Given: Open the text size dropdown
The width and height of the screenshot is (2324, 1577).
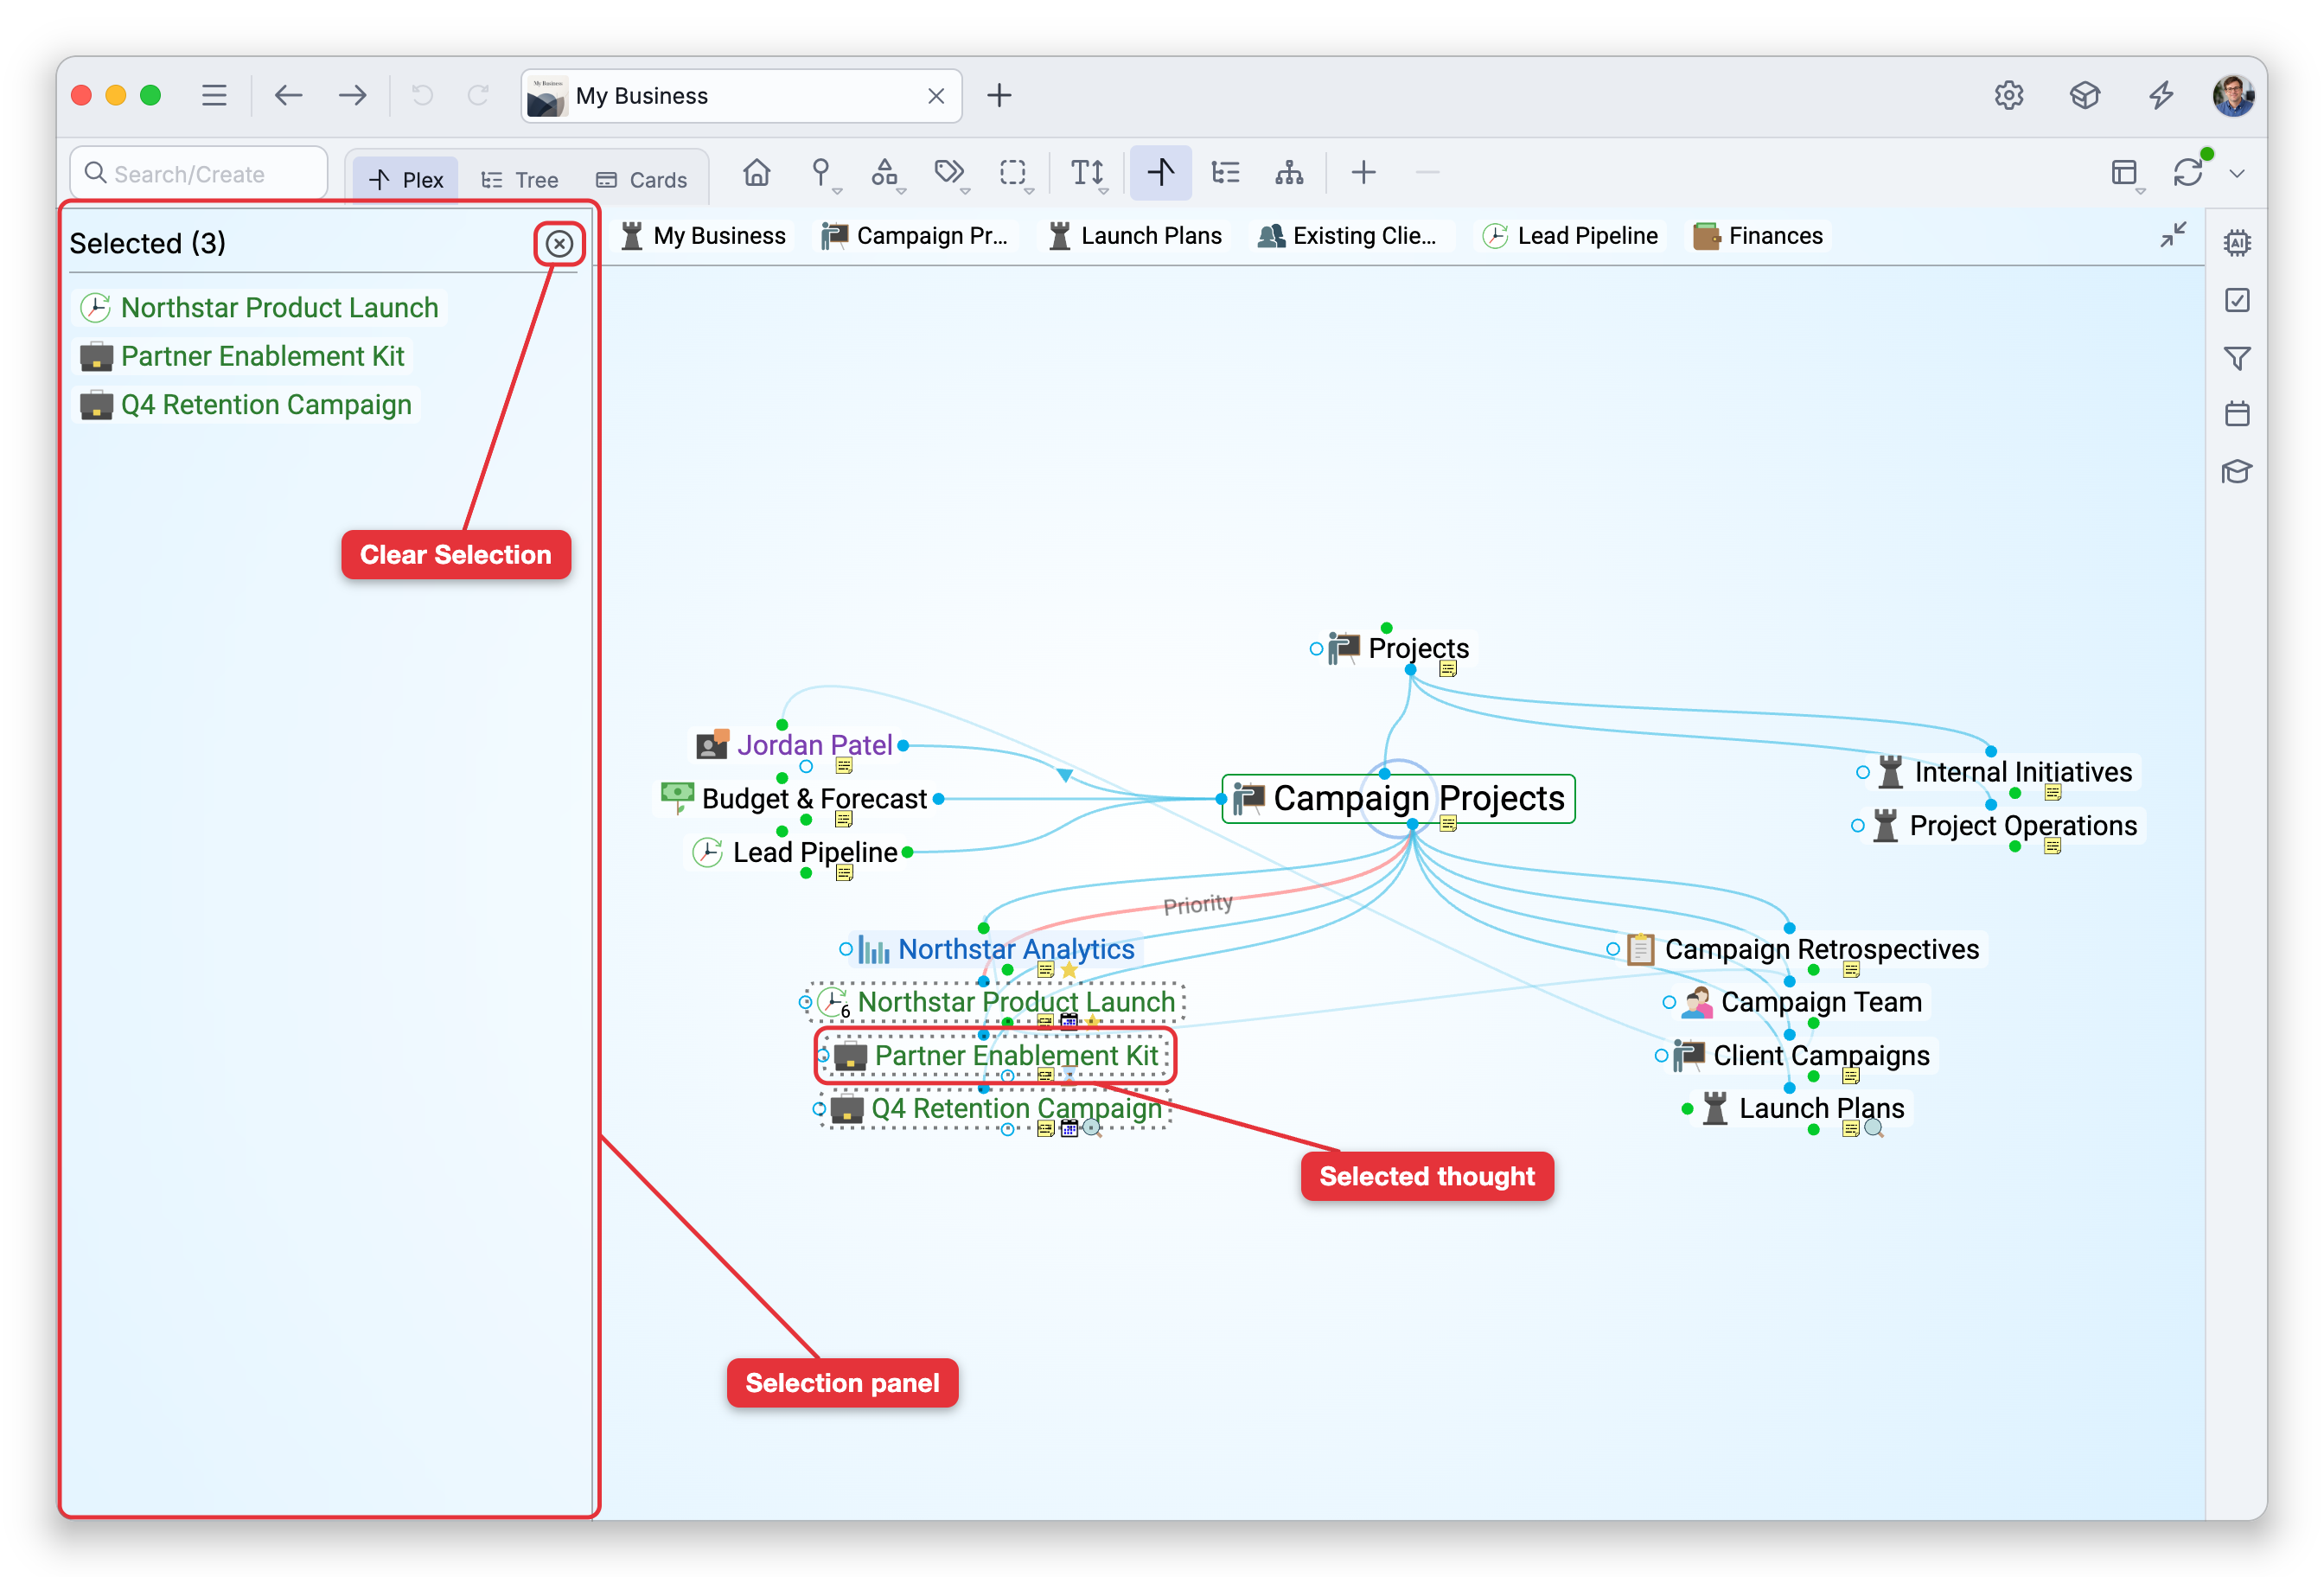Looking at the screenshot, I should (x=1089, y=173).
